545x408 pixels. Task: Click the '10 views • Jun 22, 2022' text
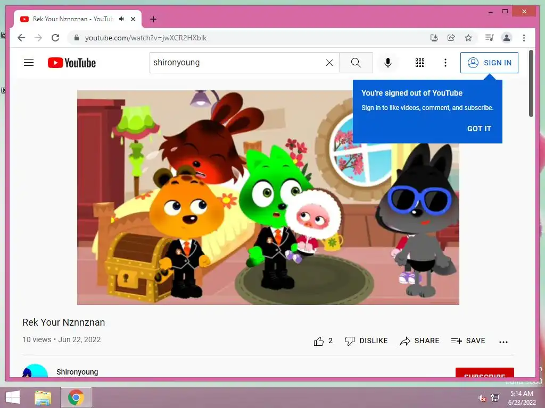62,339
